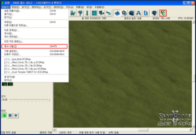Select the Points layer pin icon
This screenshot has width=196, height=135.
click(87, 13)
